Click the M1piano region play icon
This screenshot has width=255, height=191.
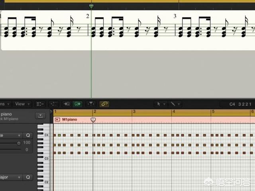pos(57,119)
